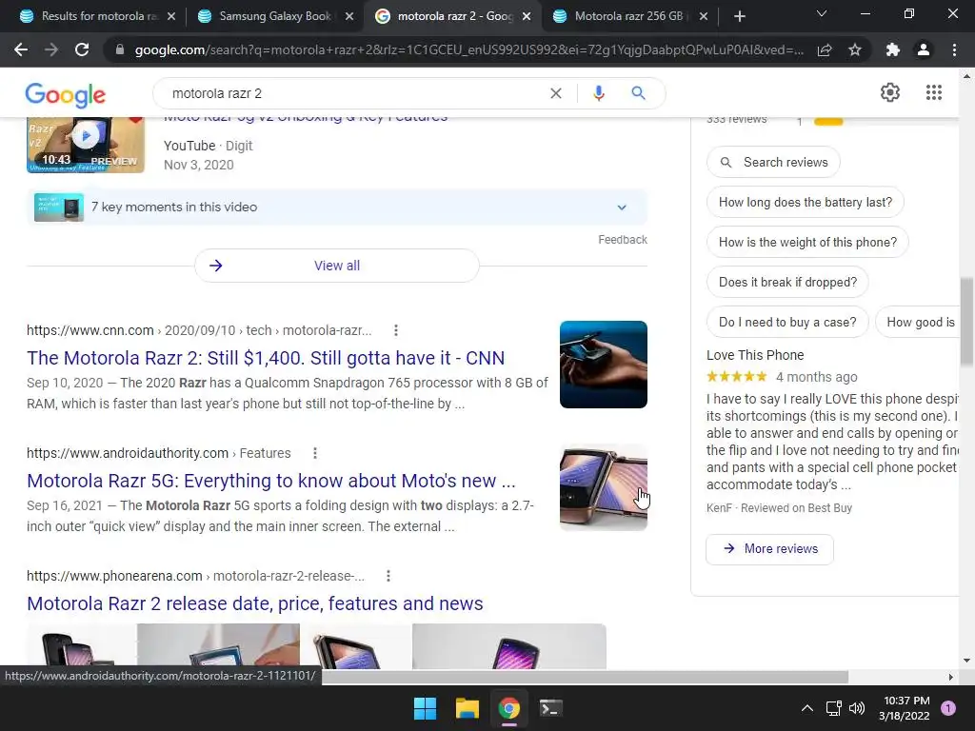The image size is (975, 731).
Task: Click the page vertical scrollbar thumb
Action: (x=966, y=322)
